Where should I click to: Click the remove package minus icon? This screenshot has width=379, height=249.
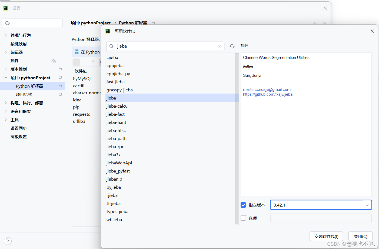[85, 62]
